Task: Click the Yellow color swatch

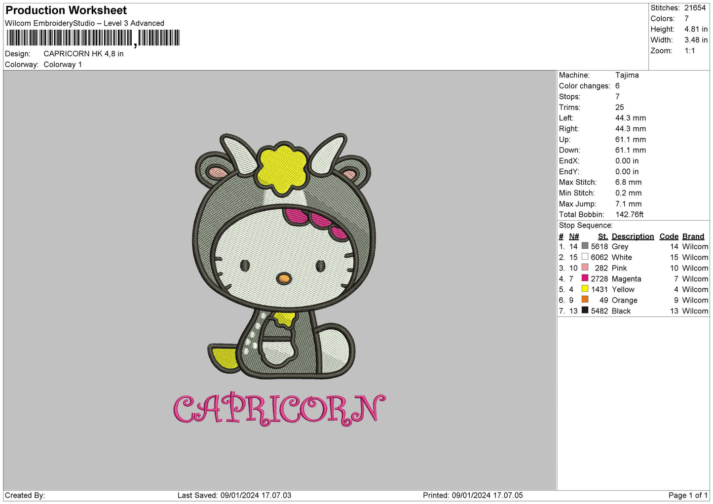Action: pyautogui.click(x=585, y=289)
